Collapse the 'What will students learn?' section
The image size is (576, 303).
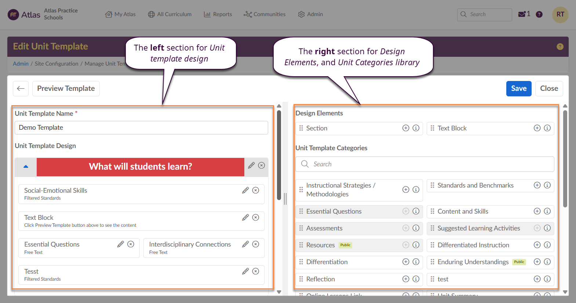pyautogui.click(x=26, y=167)
